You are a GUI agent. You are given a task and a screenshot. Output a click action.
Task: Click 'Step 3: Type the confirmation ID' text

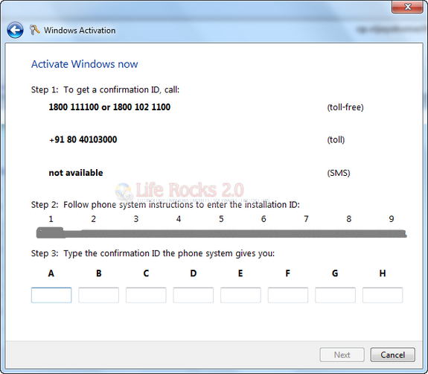click(x=153, y=253)
